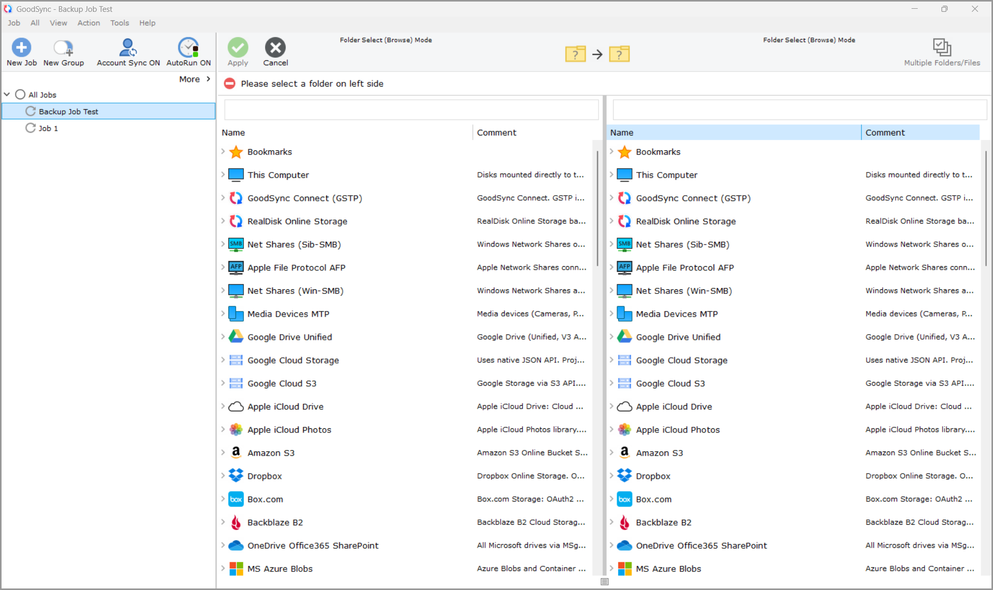Click the left pane vertical scrollbar
This screenshot has height=590, width=993.
tap(597, 209)
